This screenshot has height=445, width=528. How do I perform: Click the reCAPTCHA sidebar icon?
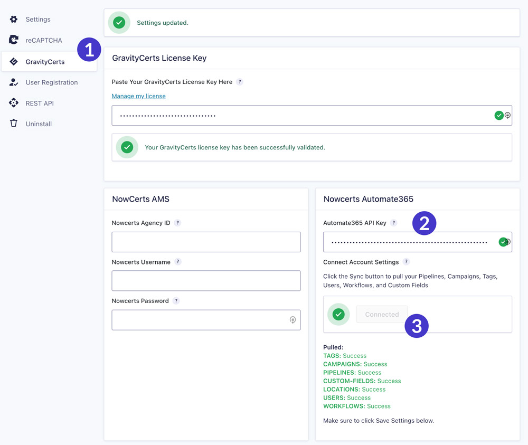click(14, 40)
